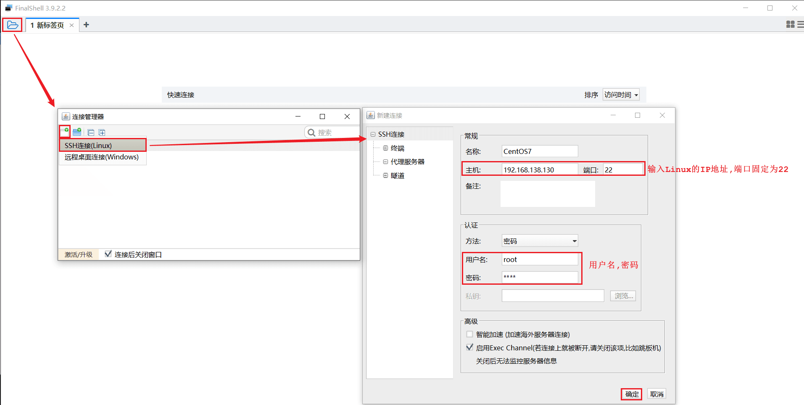The image size is (804, 405).
Task: Switch to the 新标签页 tab
Action: point(47,25)
